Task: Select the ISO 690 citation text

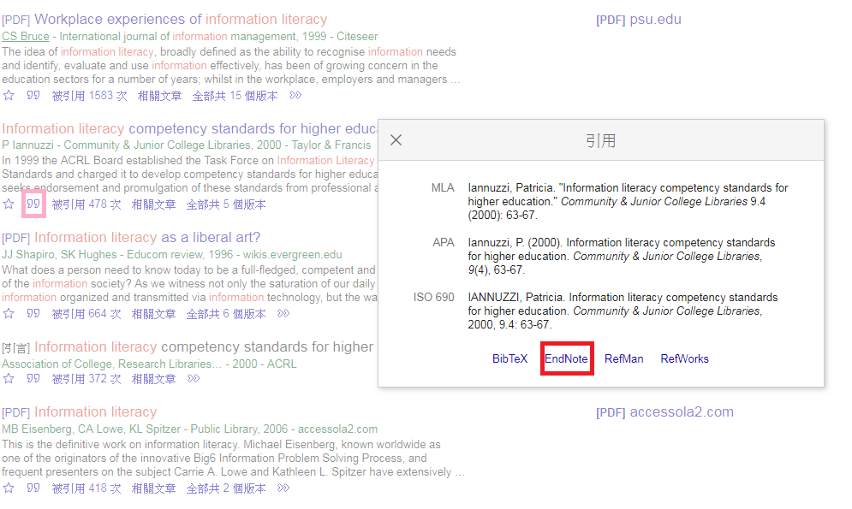Action: coord(623,311)
